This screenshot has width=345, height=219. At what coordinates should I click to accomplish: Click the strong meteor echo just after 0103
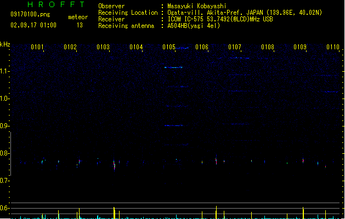(x=114, y=165)
